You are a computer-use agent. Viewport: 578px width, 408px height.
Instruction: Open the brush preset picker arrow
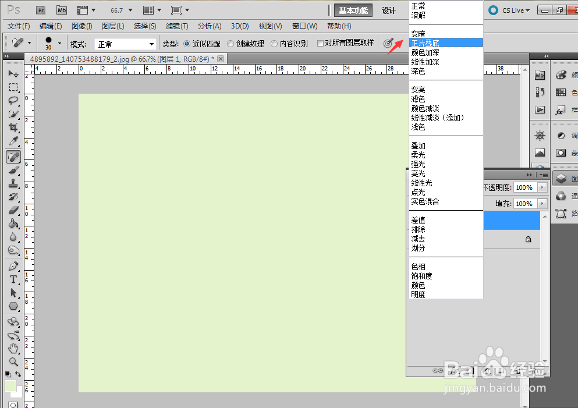(60, 44)
